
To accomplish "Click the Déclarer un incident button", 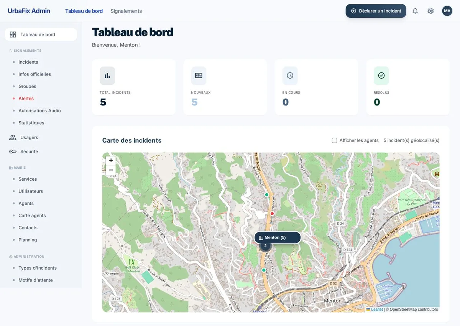I will point(376,11).
